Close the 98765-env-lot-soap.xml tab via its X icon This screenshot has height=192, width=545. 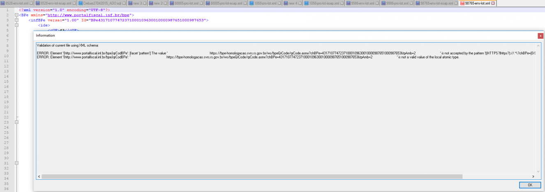coord(455,3)
